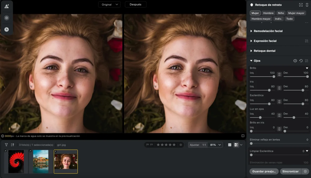Switch to the single-image view square icon
This screenshot has width=311, height=178.
[x=230, y=145]
